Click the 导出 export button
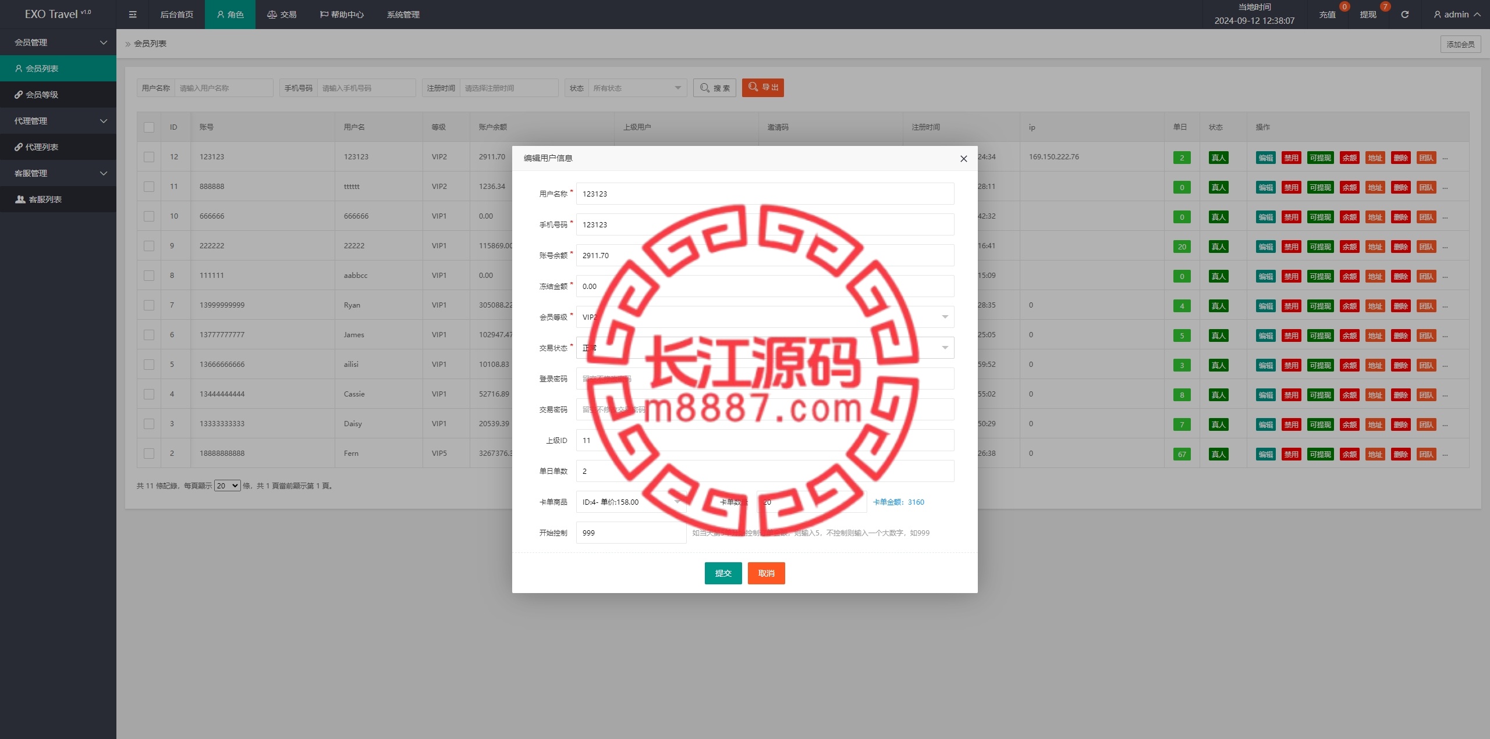 763,87
